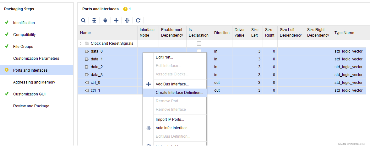Image resolution: width=370 pixels, height=148 pixels.
Task: Open the Customization Parameters packaging step
Action: pos(36,59)
